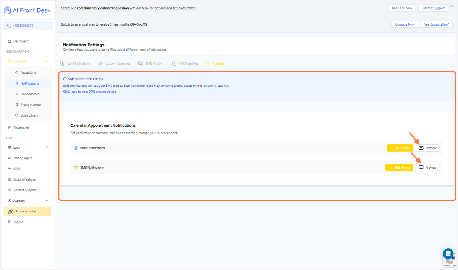Preview the SMS notification
The width and height of the screenshot is (458, 270).
tap(427, 168)
